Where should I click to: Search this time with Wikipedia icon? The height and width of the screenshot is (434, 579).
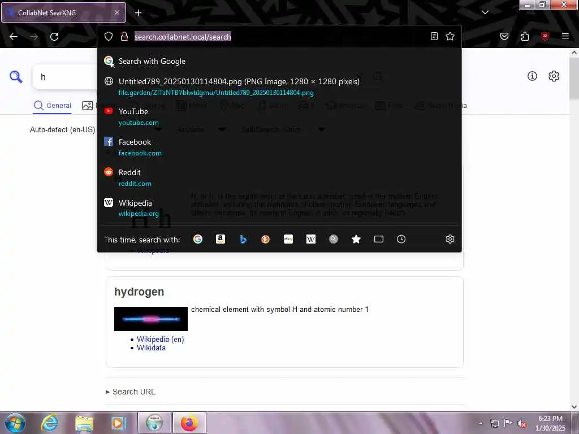coord(311,239)
